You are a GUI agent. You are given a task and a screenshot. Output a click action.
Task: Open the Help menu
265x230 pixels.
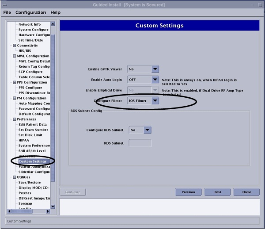click(55, 12)
